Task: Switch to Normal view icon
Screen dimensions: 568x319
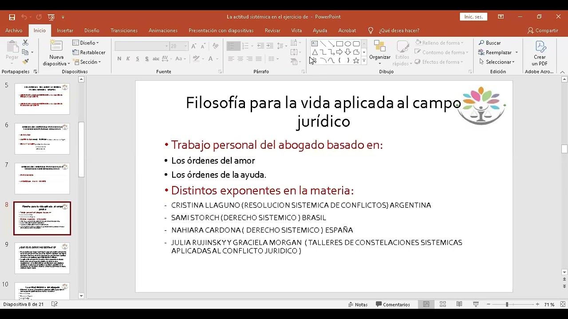Action: pos(426,304)
